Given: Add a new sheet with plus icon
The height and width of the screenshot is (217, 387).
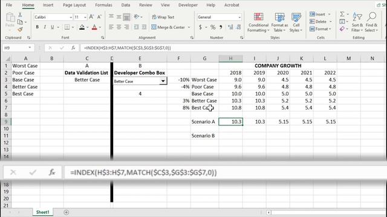Looking at the screenshot, I should 66,212.
